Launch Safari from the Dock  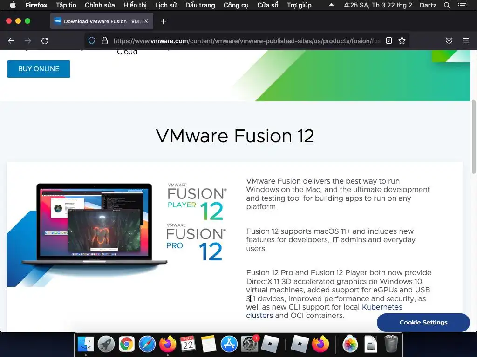[147, 344]
